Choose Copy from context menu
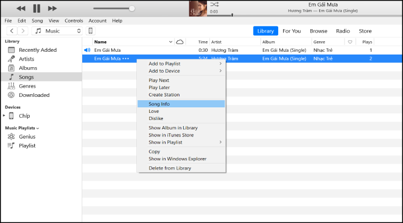Screen dimensions: 403x223 coord(181,151)
